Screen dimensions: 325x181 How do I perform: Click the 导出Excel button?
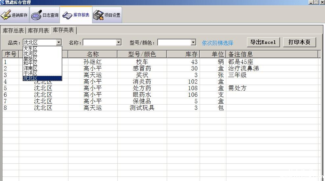click(x=263, y=42)
